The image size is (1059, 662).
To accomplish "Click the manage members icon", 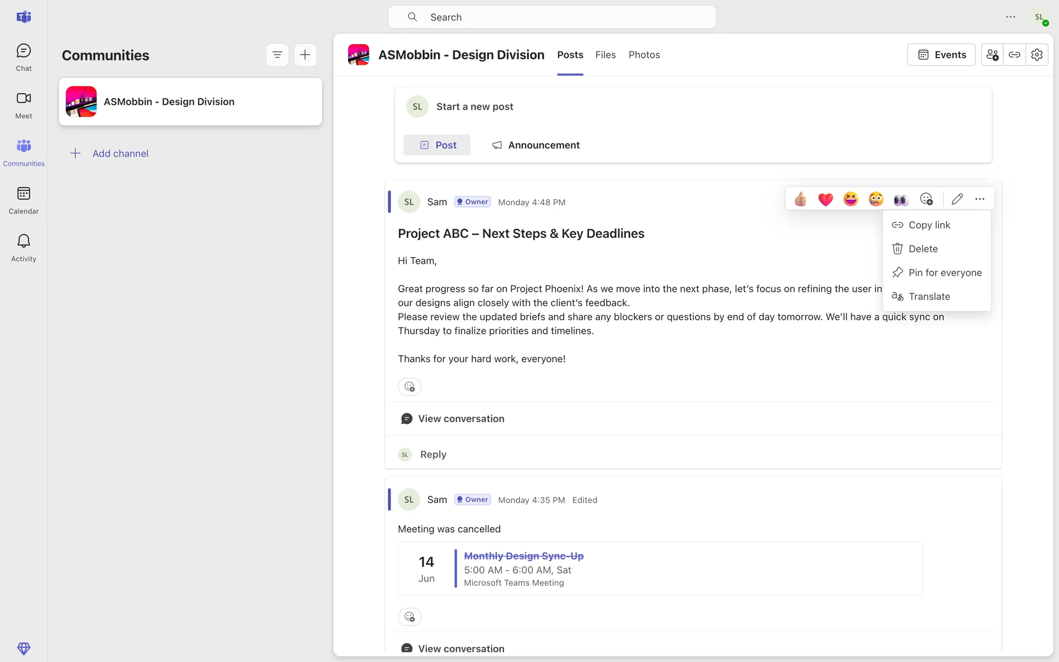I will coord(992,55).
